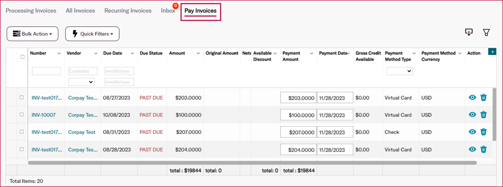Click the Payment Date column header
This screenshot has width=503, height=187.
point(333,53)
